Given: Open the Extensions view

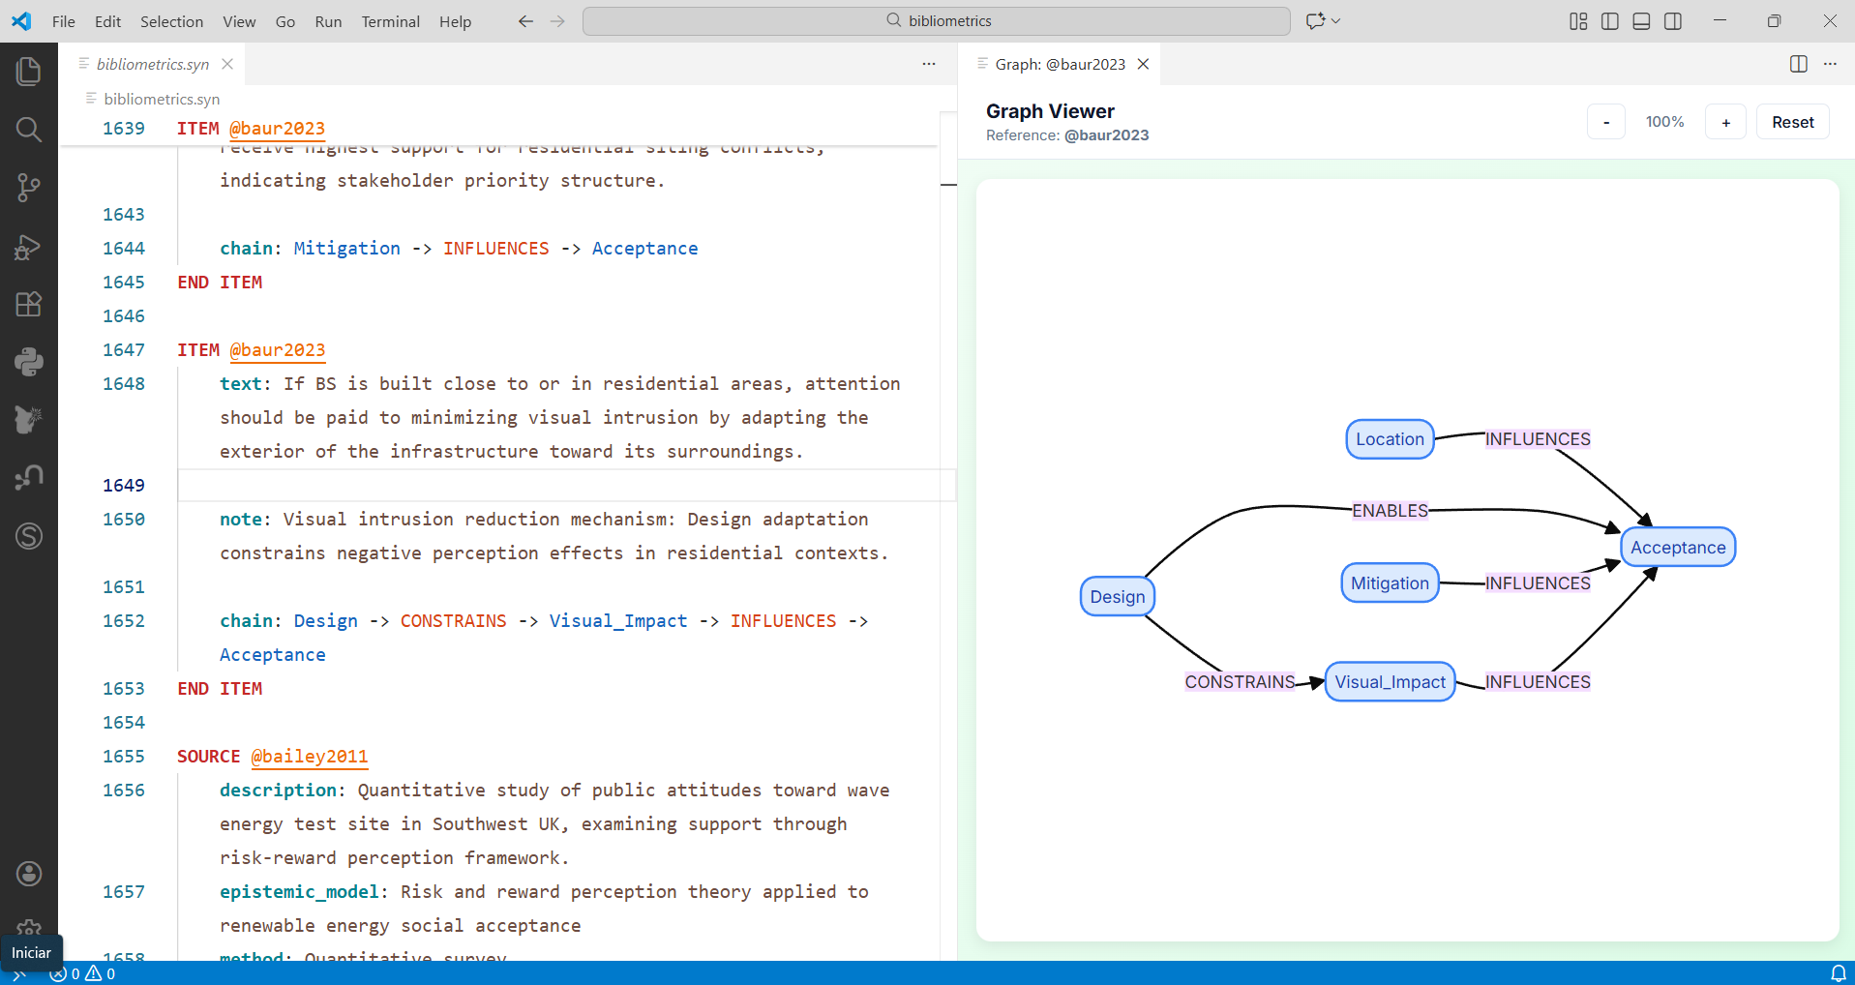Looking at the screenshot, I should pyautogui.click(x=29, y=305).
